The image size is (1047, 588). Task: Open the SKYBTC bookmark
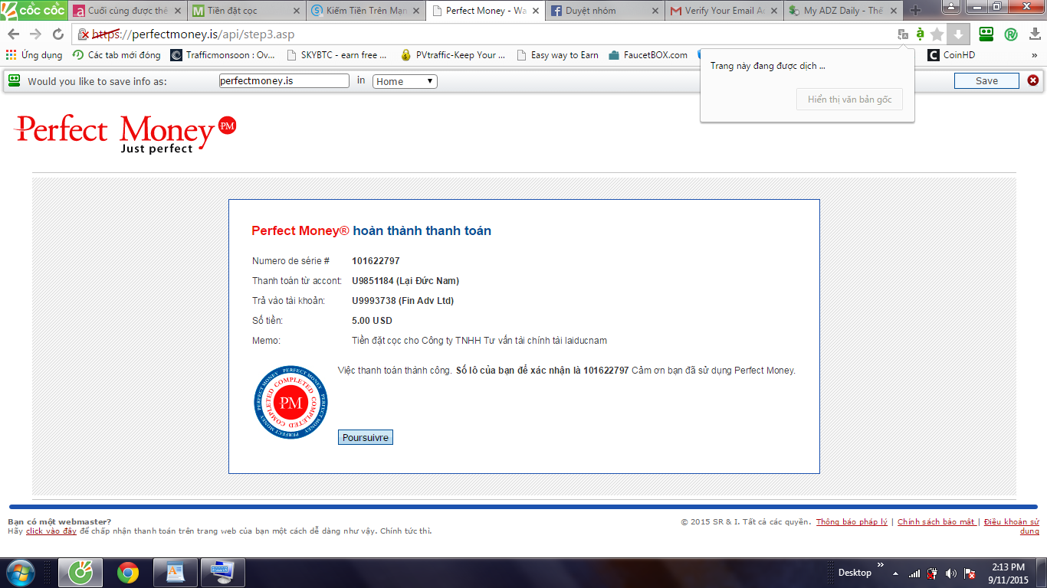[x=336, y=55]
